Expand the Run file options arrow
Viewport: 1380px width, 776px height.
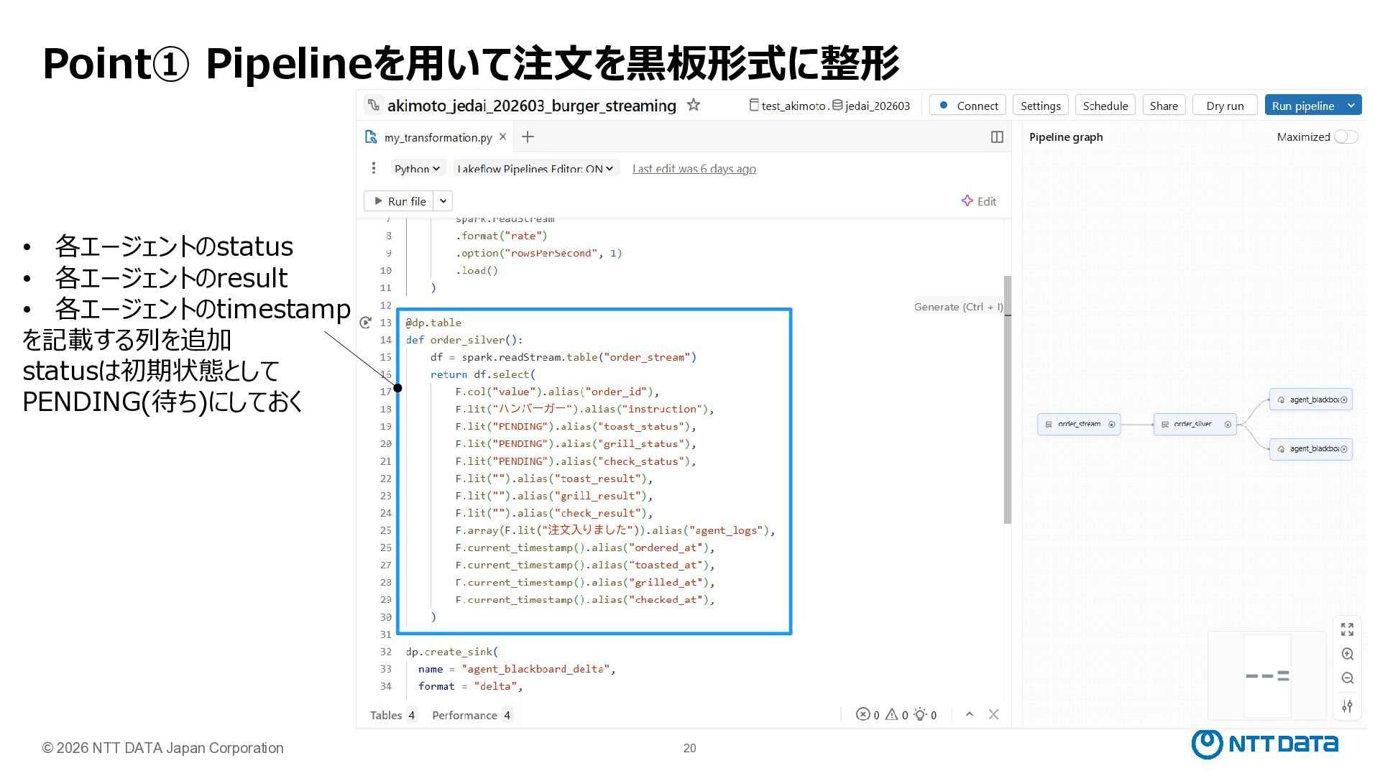pyautogui.click(x=443, y=201)
